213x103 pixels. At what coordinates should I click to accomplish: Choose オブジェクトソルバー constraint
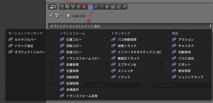point(27,52)
